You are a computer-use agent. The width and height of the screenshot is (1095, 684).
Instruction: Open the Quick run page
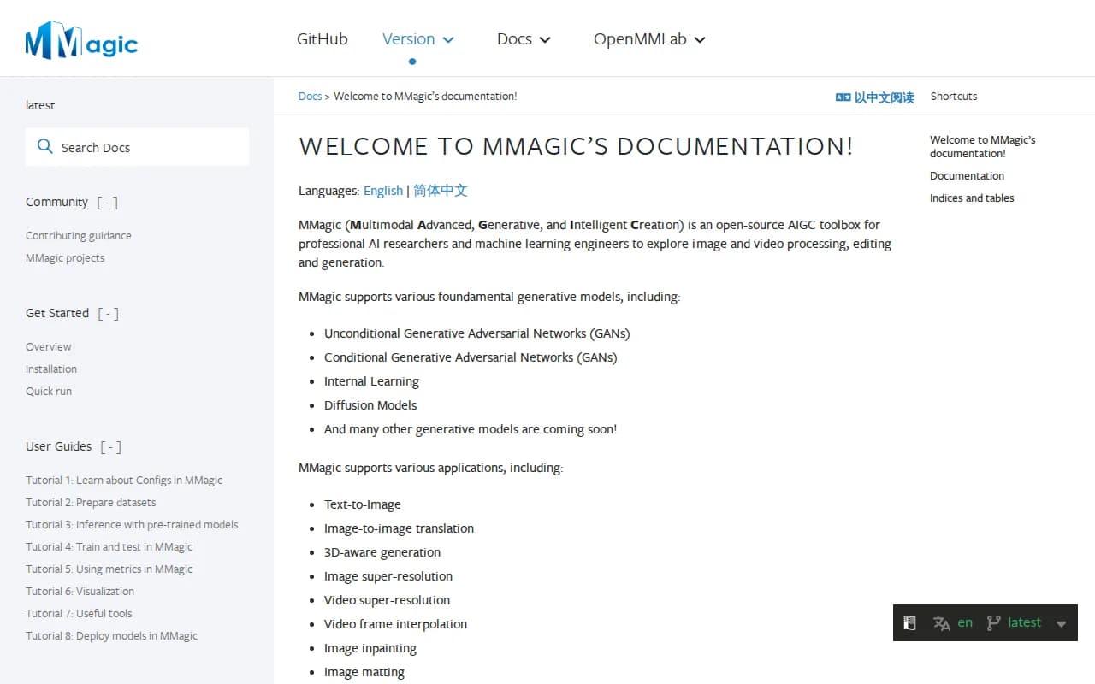point(49,392)
